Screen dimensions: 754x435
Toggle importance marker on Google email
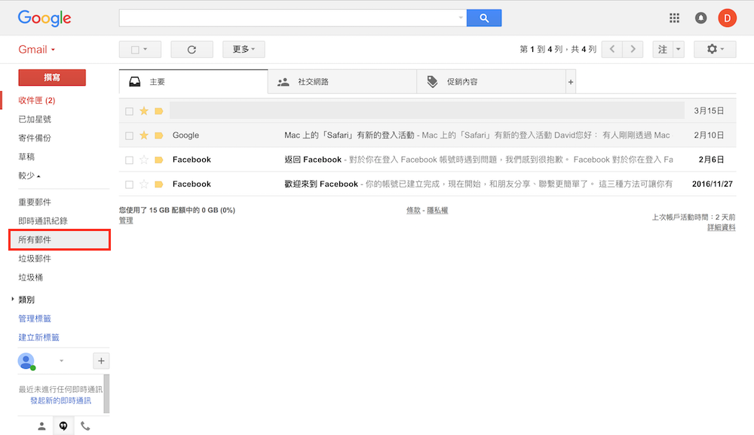[158, 135]
